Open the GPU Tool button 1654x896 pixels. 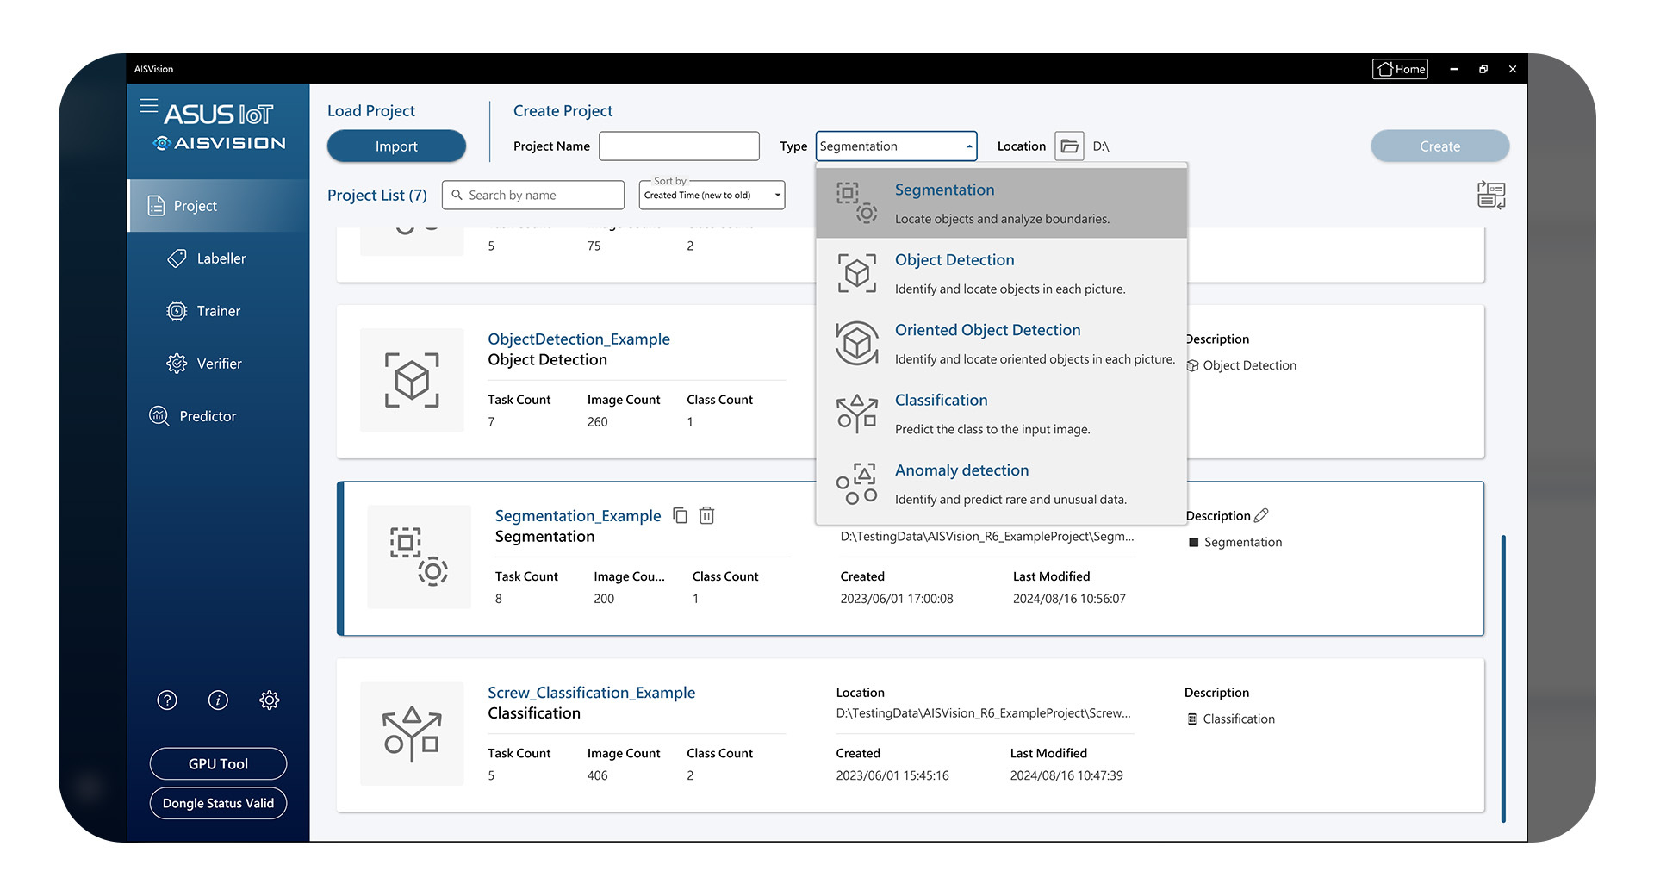[218, 764]
